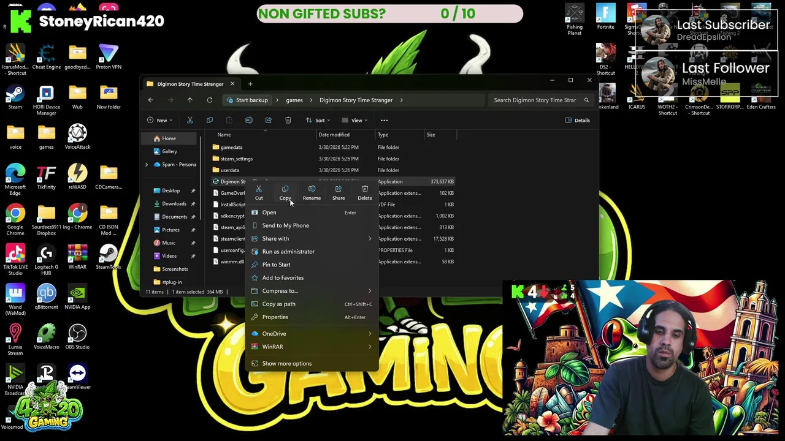785x441 pixels.
Task: Click toolbar Cut scissors icon
Action: coord(190,120)
